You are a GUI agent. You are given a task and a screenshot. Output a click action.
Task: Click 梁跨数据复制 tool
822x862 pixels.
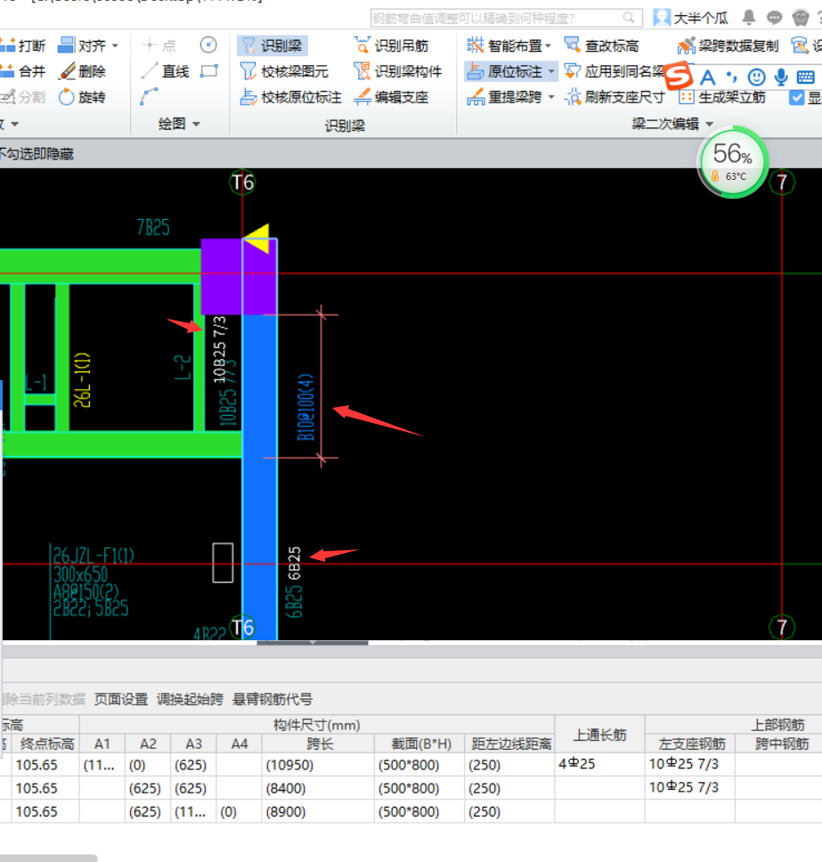coord(728,45)
